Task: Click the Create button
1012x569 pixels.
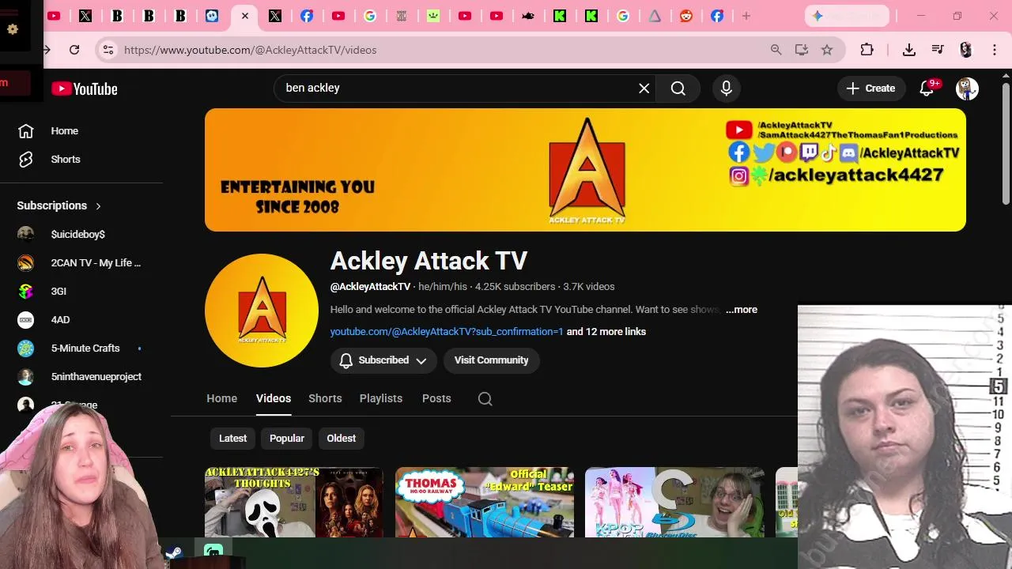Action: (870, 89)
